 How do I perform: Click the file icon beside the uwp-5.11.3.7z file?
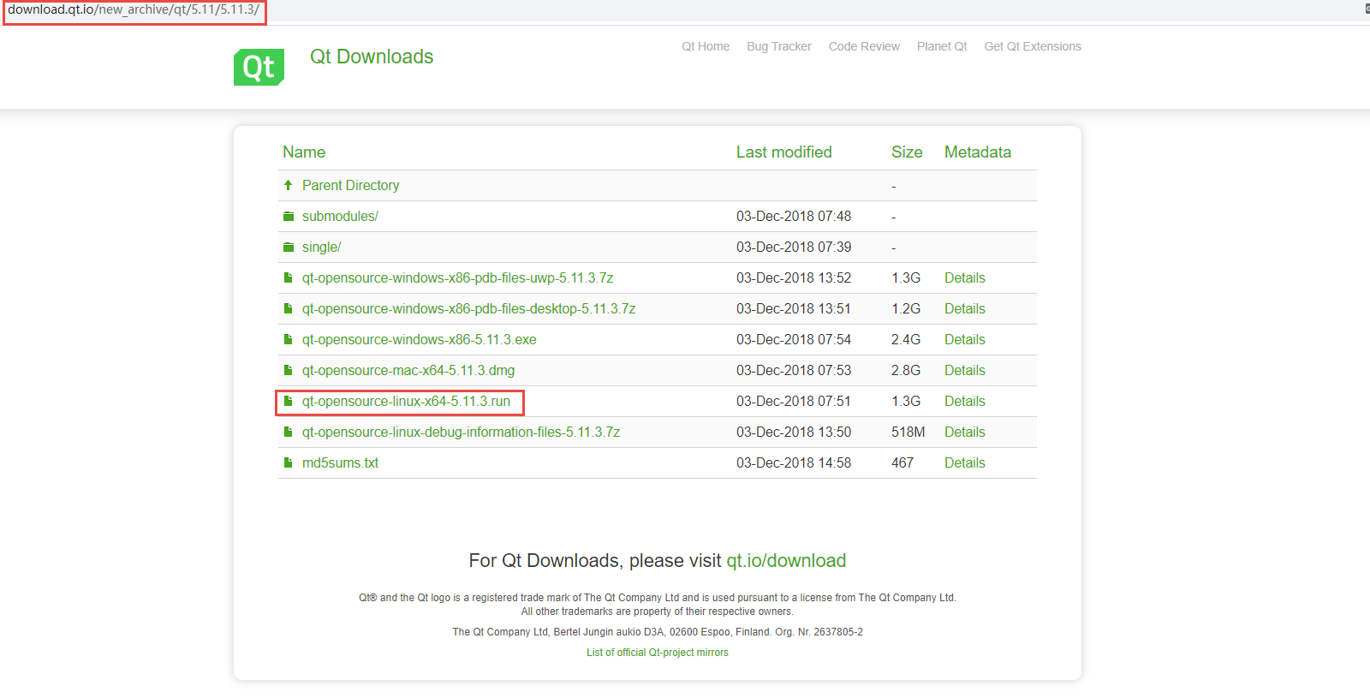coord(289,277)
